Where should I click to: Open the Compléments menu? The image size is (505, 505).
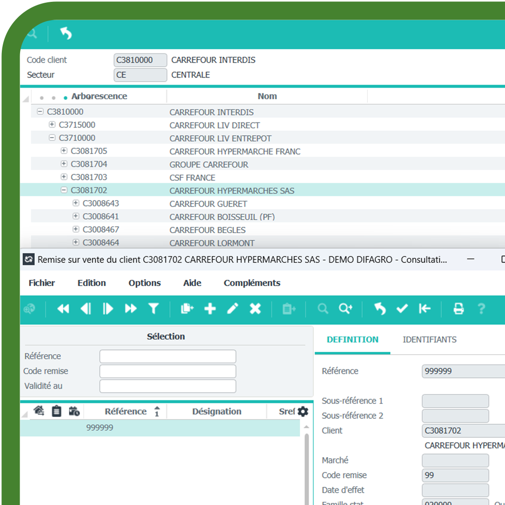click(252, 283)
